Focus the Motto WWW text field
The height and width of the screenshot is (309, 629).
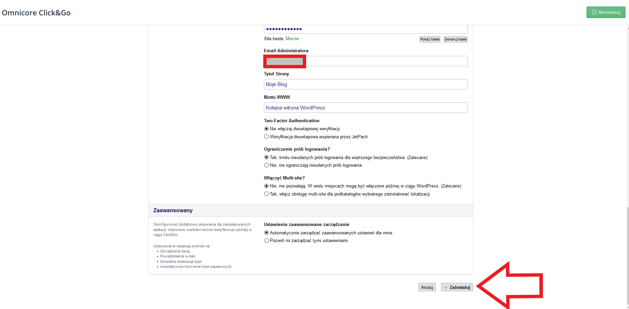(365, 108)
